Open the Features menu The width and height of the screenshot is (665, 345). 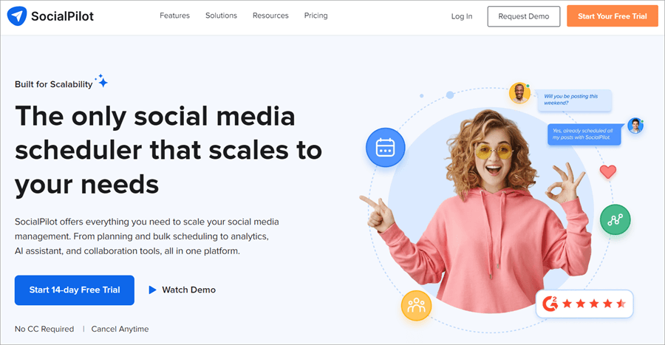(174, 16)
